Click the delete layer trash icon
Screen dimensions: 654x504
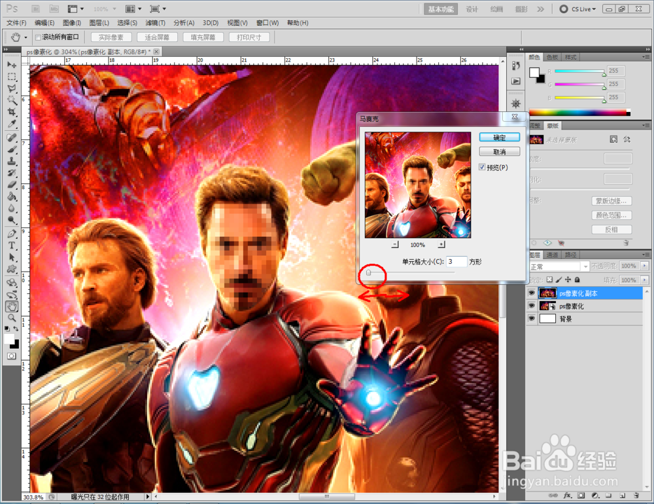point(636,495)
